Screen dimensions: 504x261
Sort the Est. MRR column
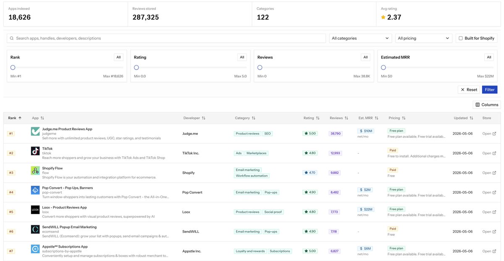click(x=377, y=118)
